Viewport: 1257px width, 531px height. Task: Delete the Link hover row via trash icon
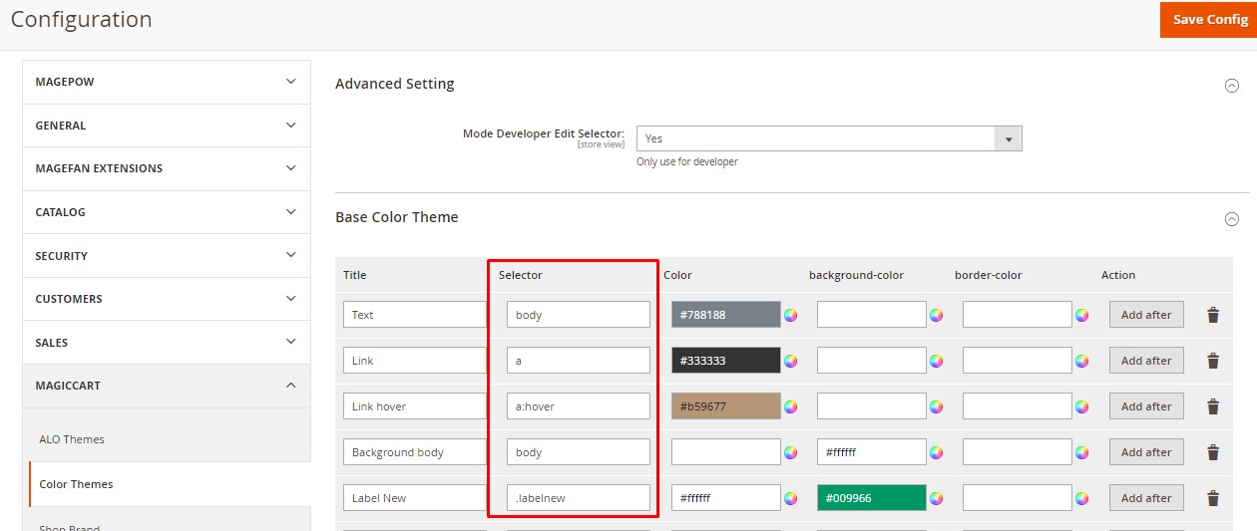pos(1213,406)
